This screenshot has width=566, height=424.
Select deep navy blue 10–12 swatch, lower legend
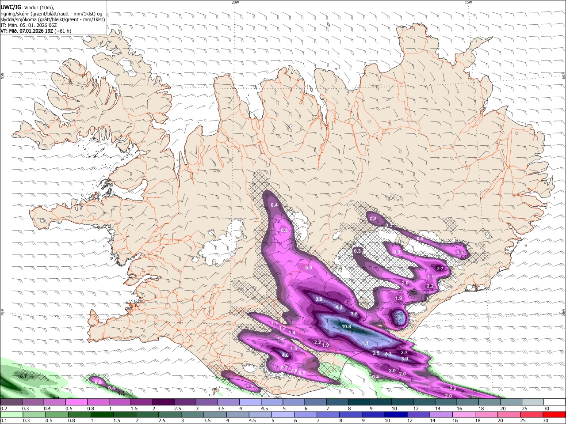(x=395, y=414)
